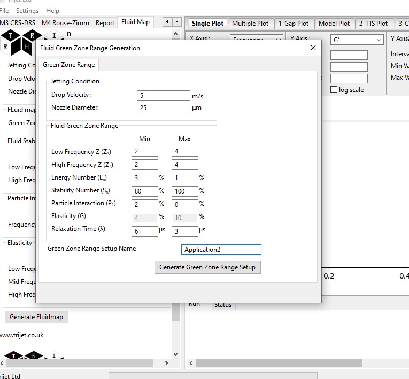Click the tab scroll left arrow

click(167, 22)
